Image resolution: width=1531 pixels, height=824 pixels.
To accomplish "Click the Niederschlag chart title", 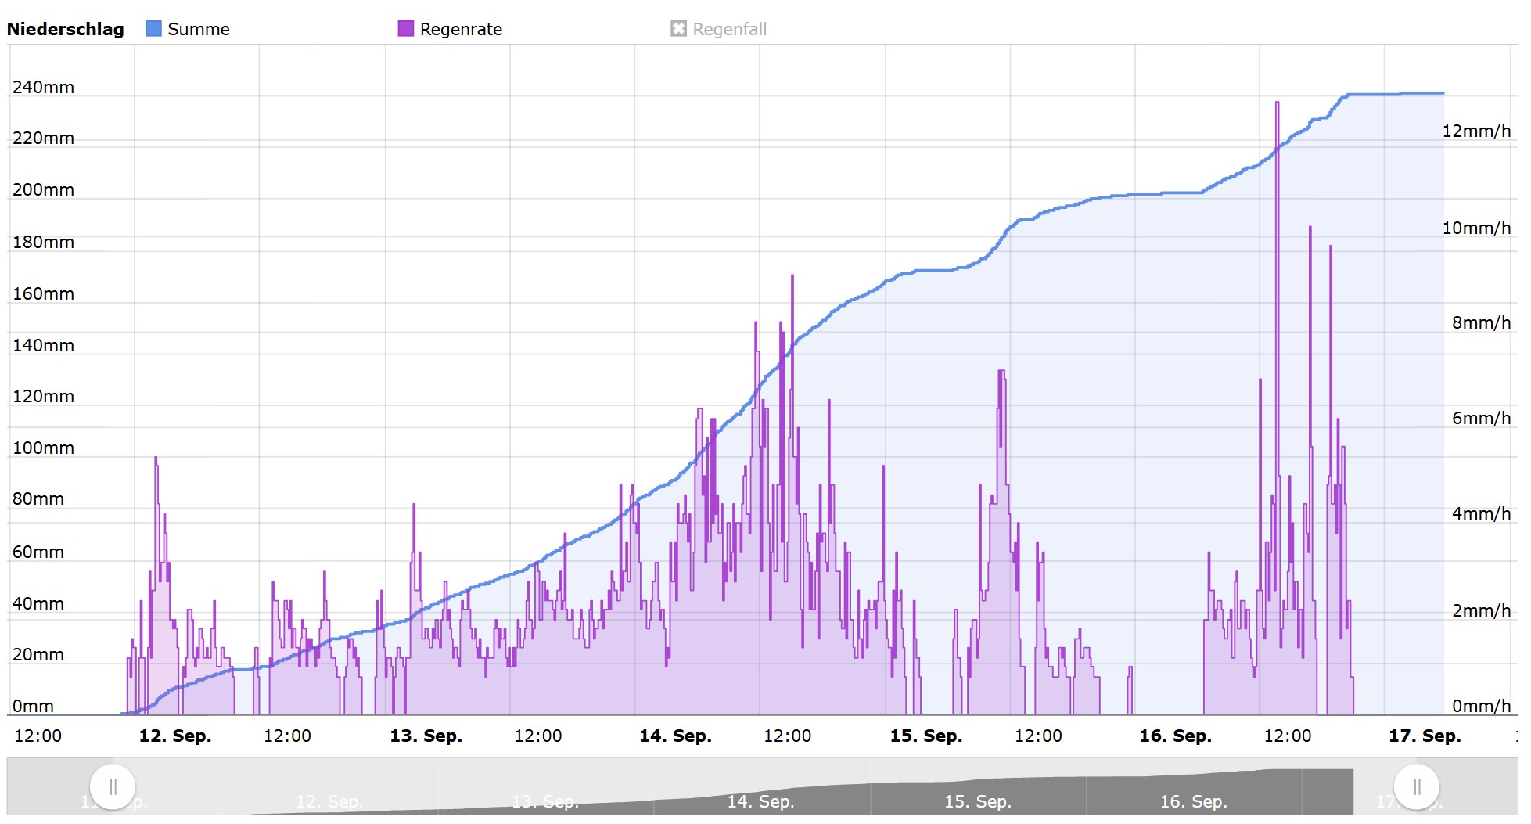I will pos(66,30).
